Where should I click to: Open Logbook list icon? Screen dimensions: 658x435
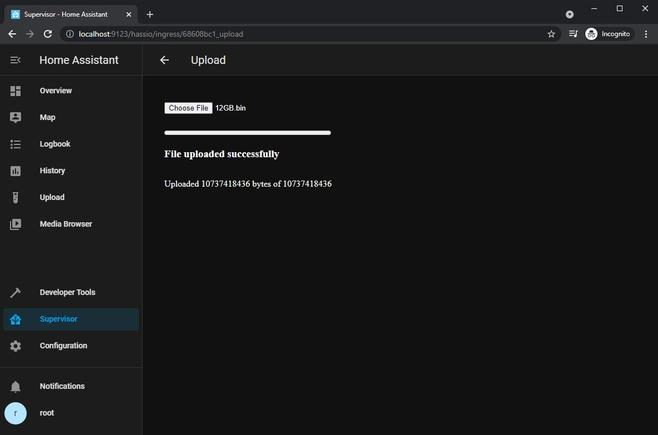coord(16,144)
